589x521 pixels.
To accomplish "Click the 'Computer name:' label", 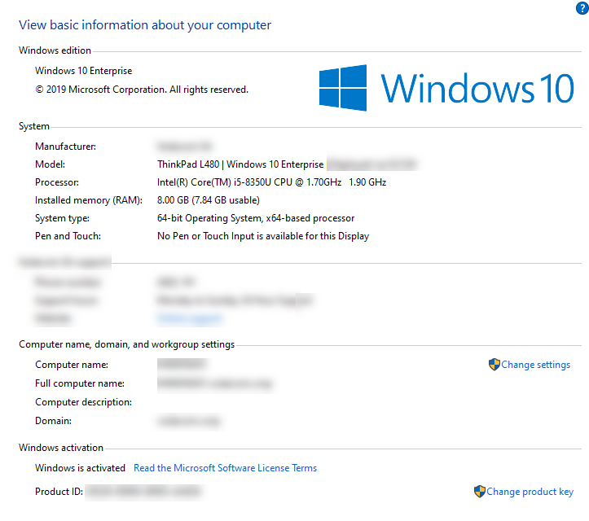I will pyautogui.click(x=72, y=365).
